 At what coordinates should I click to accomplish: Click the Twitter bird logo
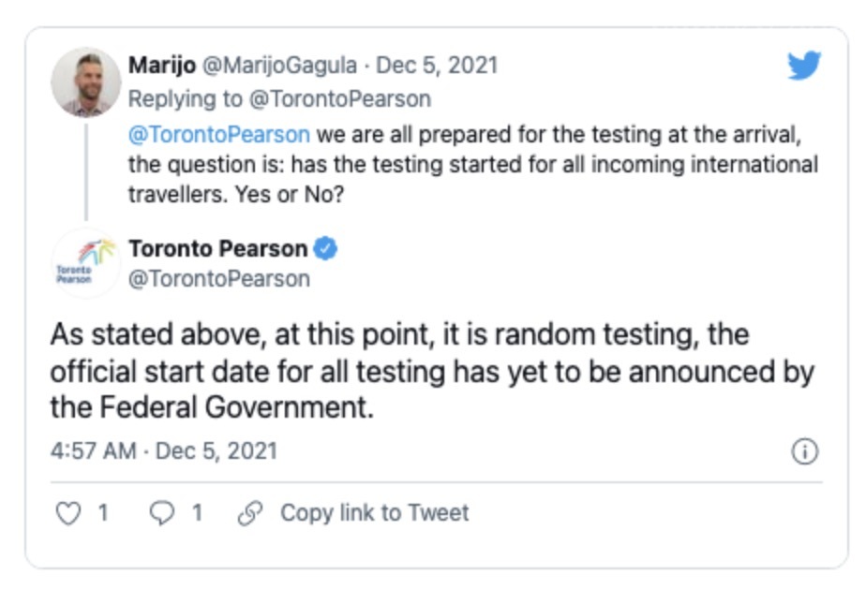click(x=804, y=66)
